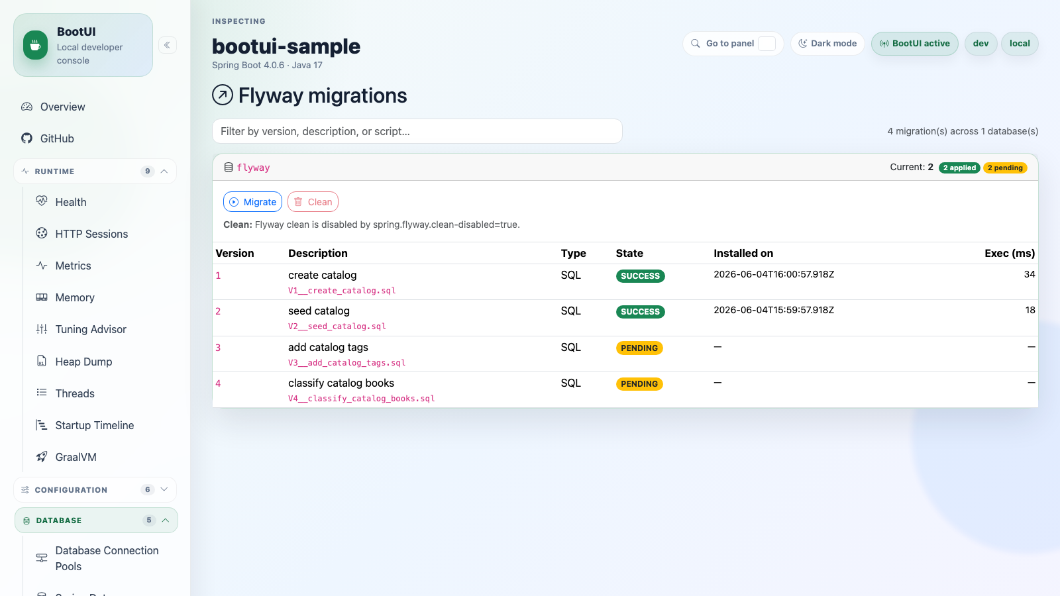
Task: Click V1__create_catalog.sql script name
Action: pos(342,291)
